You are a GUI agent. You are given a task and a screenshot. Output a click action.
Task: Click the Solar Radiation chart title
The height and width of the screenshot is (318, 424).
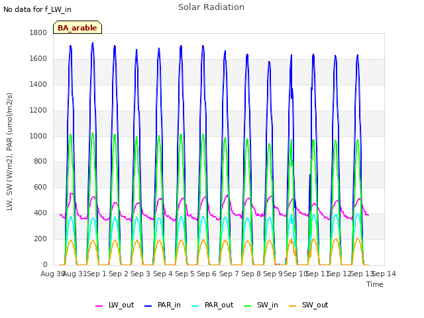click(x=211, y=7)
